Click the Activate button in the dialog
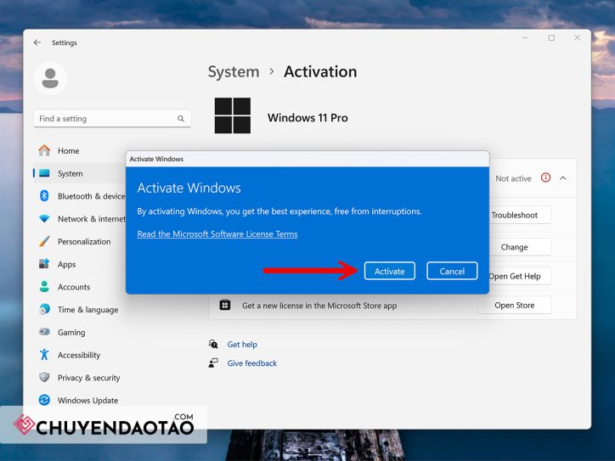Viewport: 615px width, 461px height. pos(390,271)
